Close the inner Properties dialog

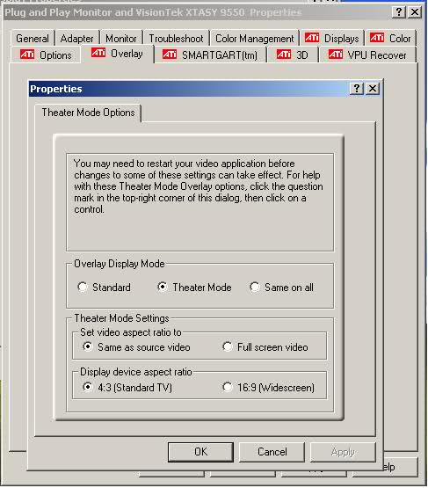coord(373,89)
